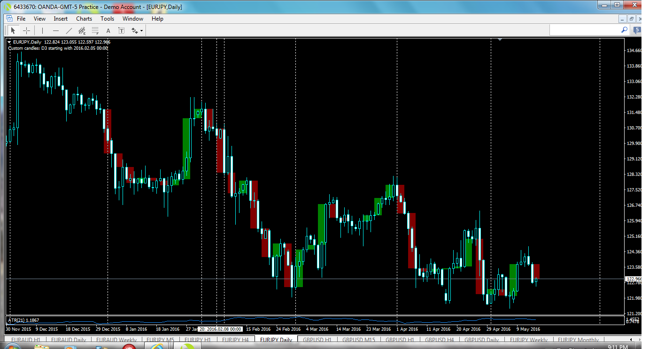Viewport: 649px width, 349px height.
Task: Switch to the EURJPY H1 chart tab
Action: pos(198,340)
